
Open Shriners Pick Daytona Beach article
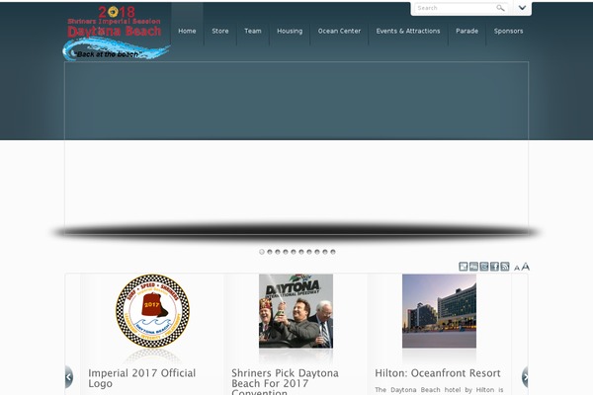click(285, 382)
